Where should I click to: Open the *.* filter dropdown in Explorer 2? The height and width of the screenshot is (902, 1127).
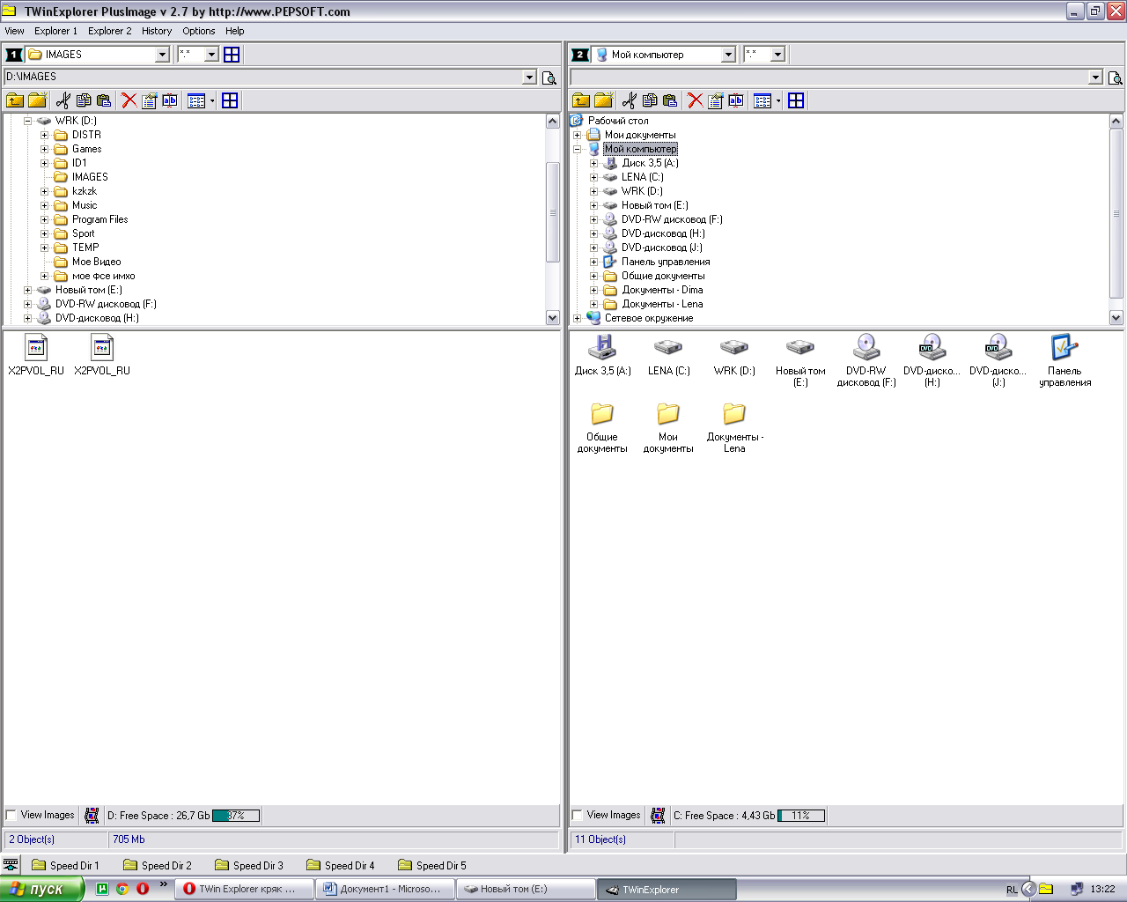(777, 55)
